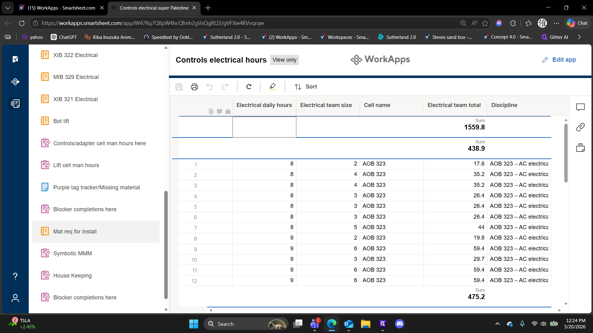Screen dimensions: 593x333
Task: Open Discord from the taskbar
Action: click(x=400, y=324)
